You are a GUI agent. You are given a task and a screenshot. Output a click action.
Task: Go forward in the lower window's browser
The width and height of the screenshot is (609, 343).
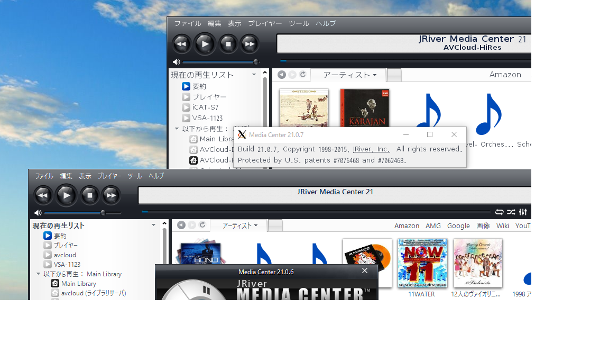192,225
